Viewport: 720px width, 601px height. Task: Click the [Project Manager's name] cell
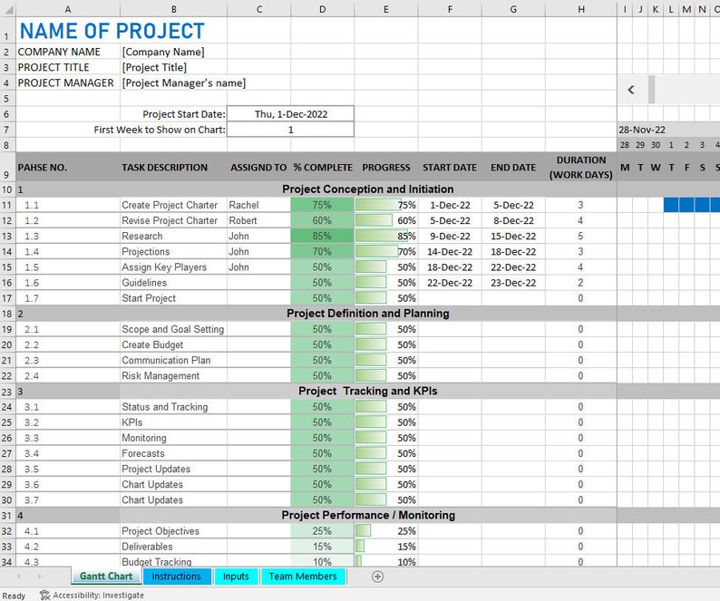point(184,83)
